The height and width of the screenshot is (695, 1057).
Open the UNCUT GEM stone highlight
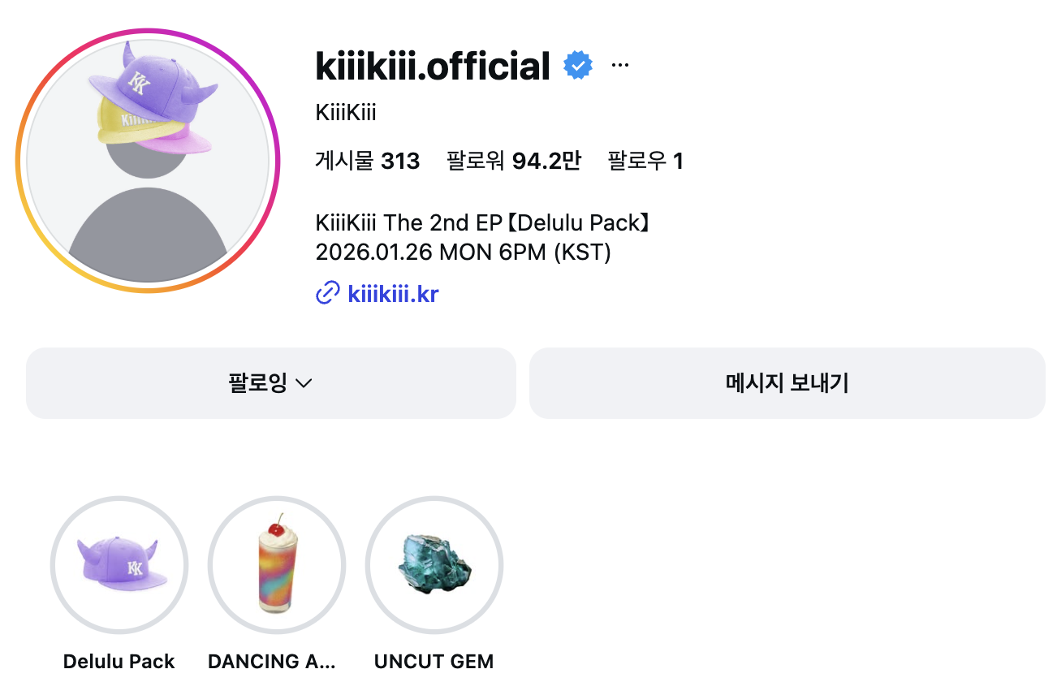(434, 565)
